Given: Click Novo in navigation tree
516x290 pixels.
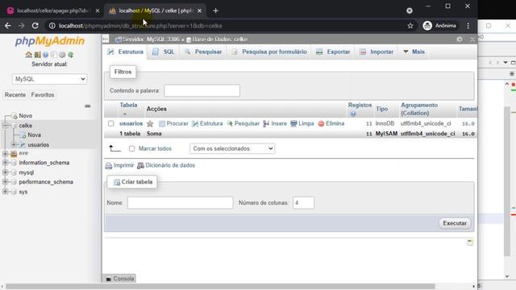Looking at the screenshot, I should pos(25,116).
